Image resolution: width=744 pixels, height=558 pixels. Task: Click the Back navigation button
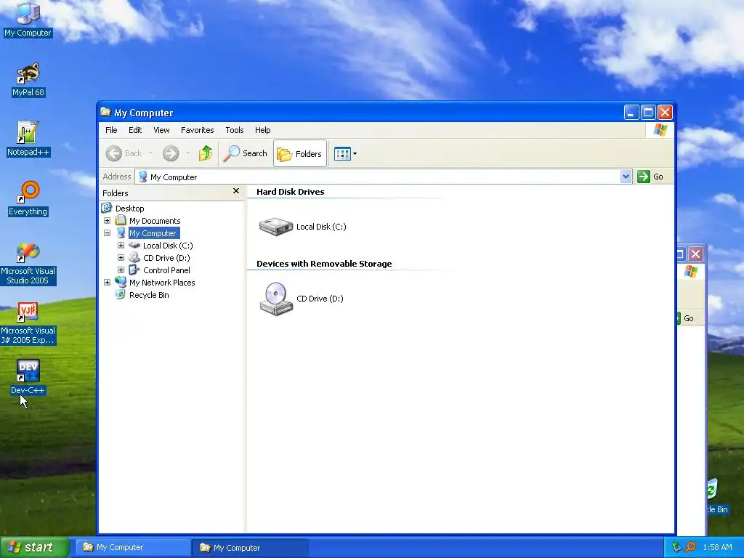pyautogui.click(x=124, y=153)
